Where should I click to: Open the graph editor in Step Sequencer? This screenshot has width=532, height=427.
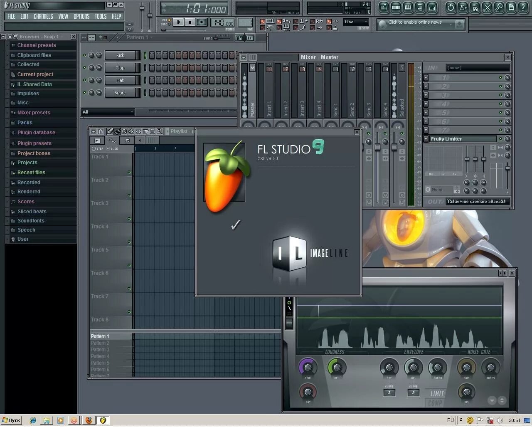coord(239,38)
